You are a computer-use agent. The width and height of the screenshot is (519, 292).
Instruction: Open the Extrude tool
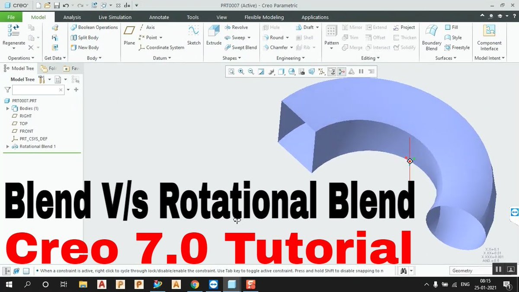point(214,37)
